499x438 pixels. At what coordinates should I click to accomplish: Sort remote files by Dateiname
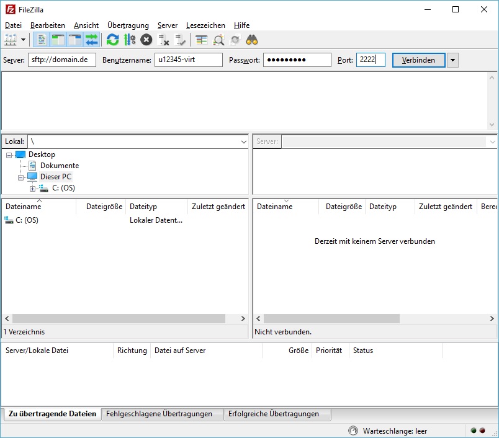[x=286, y=207]
